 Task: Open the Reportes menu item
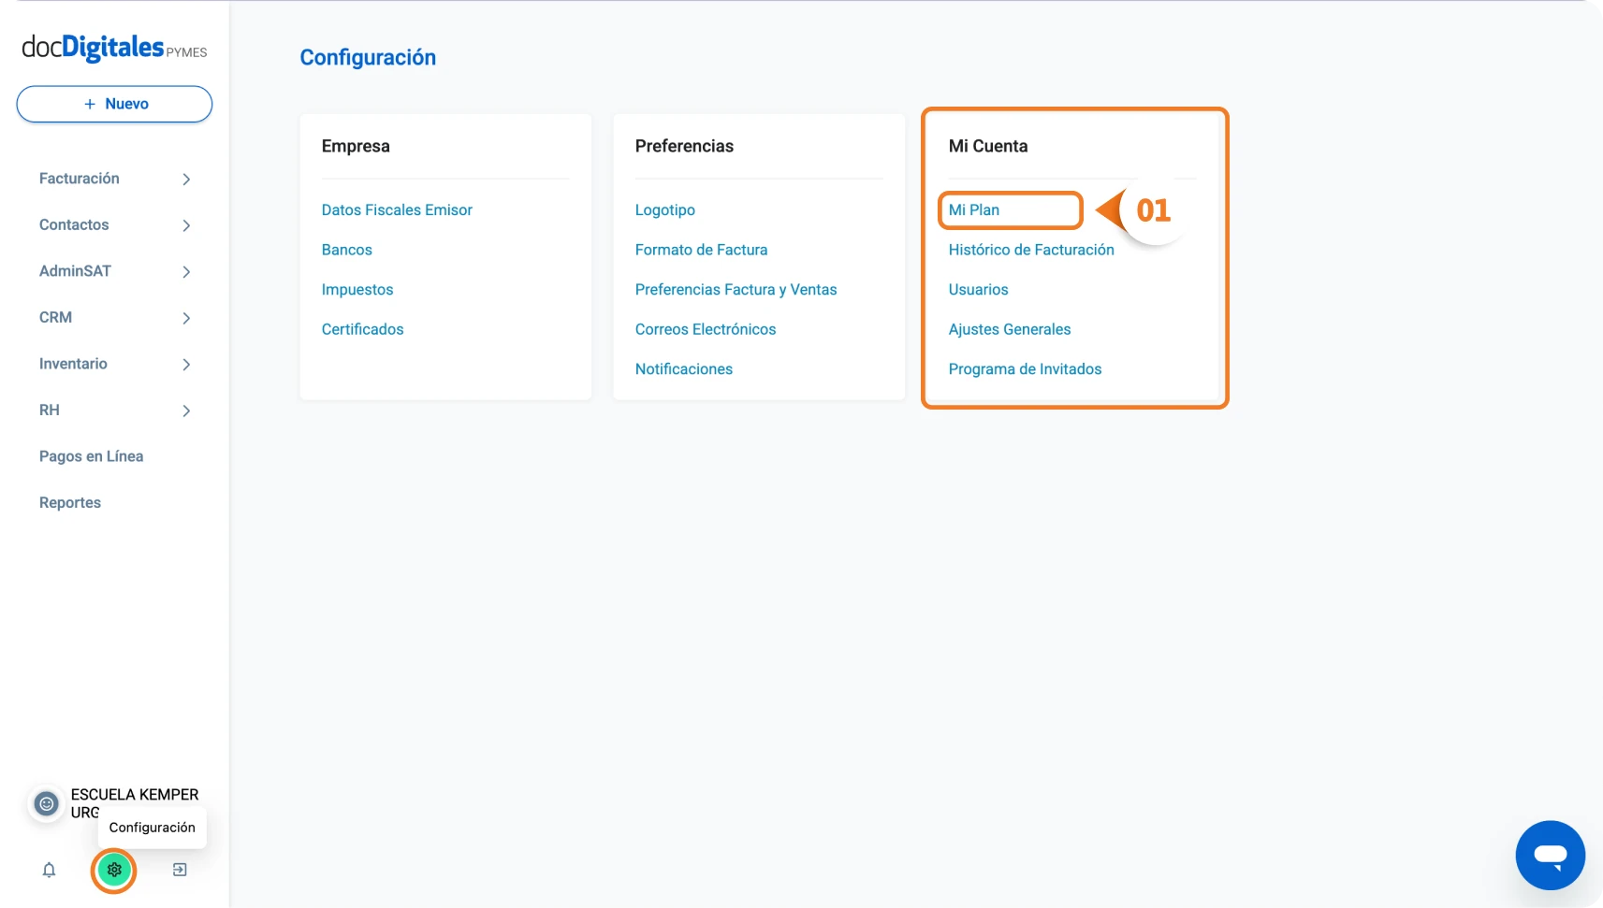70,502
